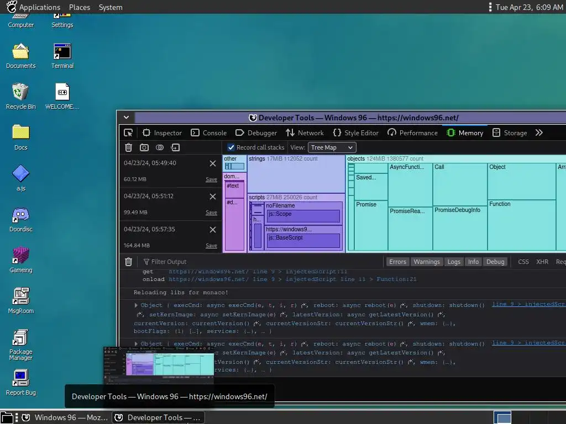
Task: Launch the MsgRoom shortcut
Action: pos(20,301)
